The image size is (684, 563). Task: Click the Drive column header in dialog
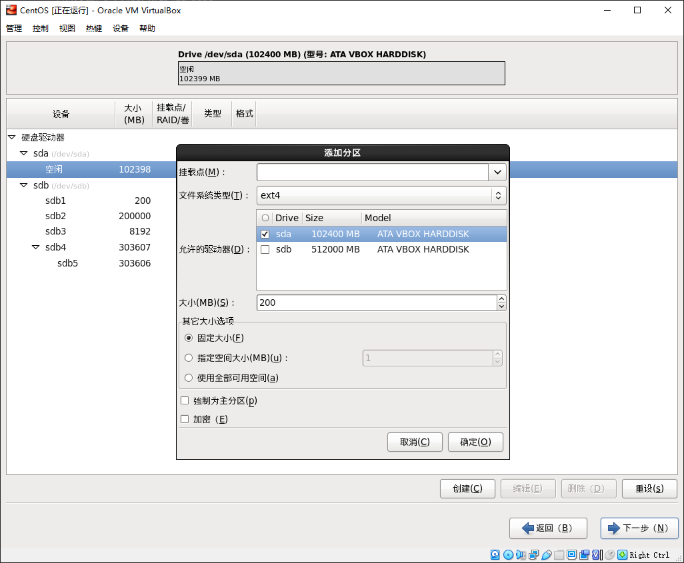pos(287,218)
